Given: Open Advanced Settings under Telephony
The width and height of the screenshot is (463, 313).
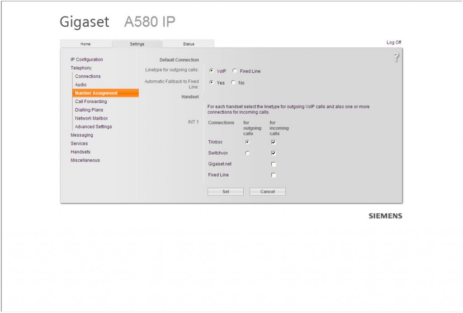Looking at the screenshot, I should (93, 127).
